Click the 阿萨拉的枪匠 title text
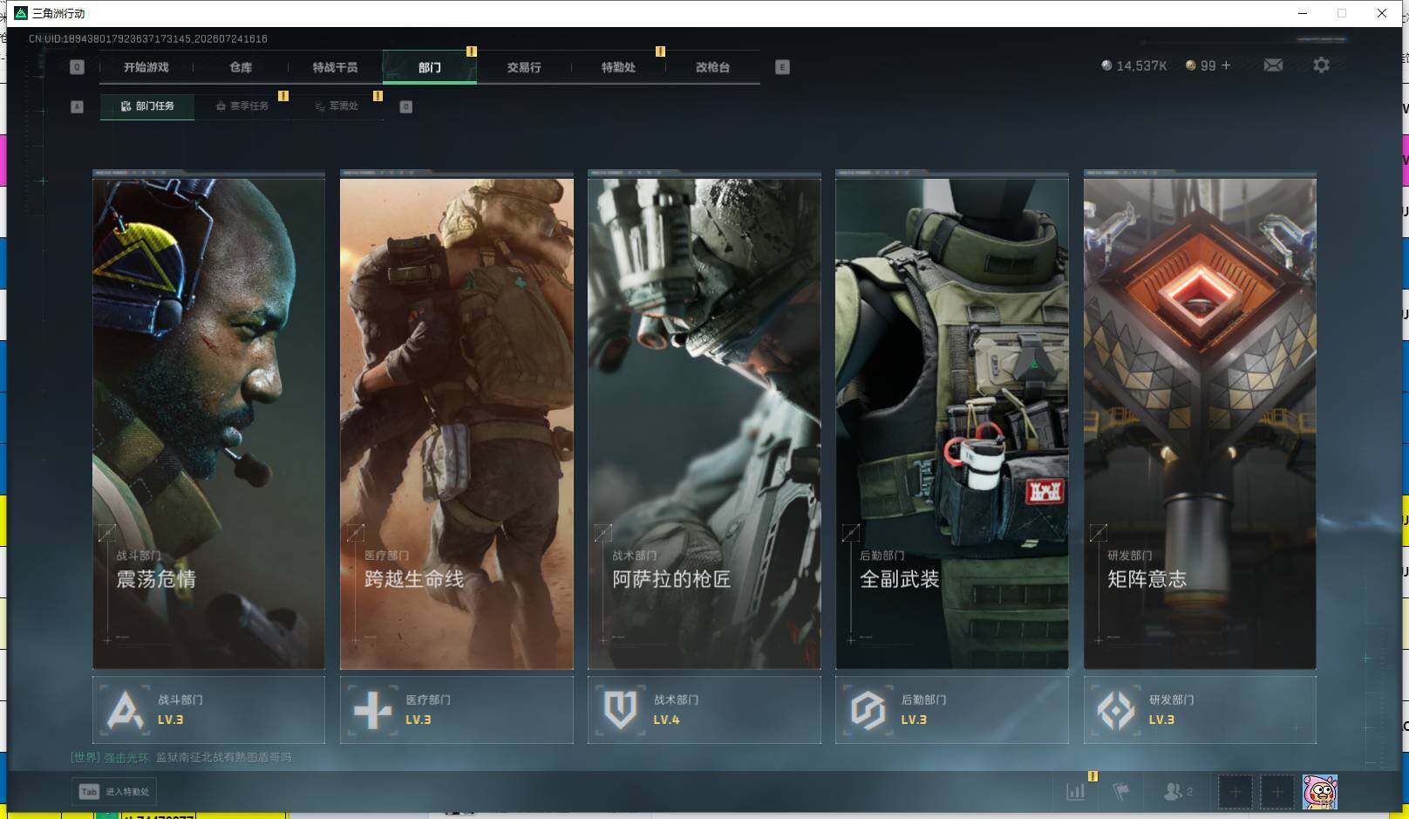Image resolution: width=1409 pixels, height=819 pixels. 671,579
